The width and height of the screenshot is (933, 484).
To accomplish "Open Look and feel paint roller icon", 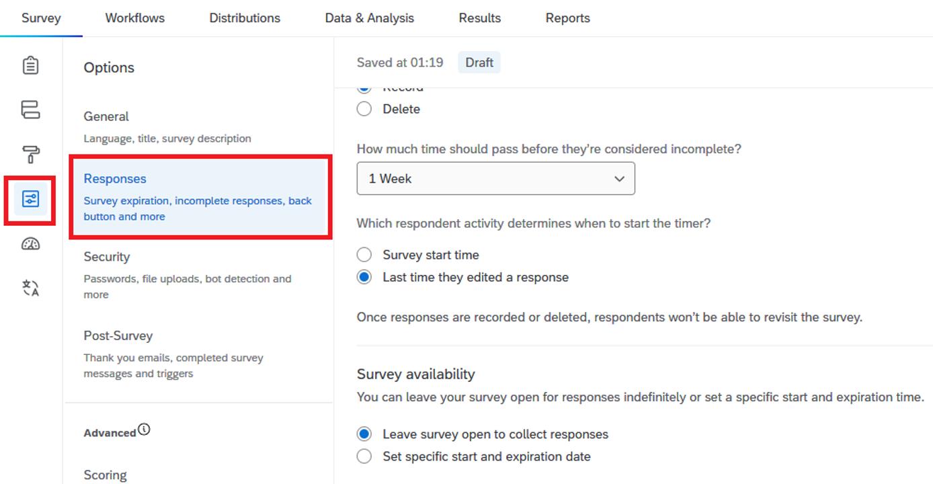I will [30, 154].
